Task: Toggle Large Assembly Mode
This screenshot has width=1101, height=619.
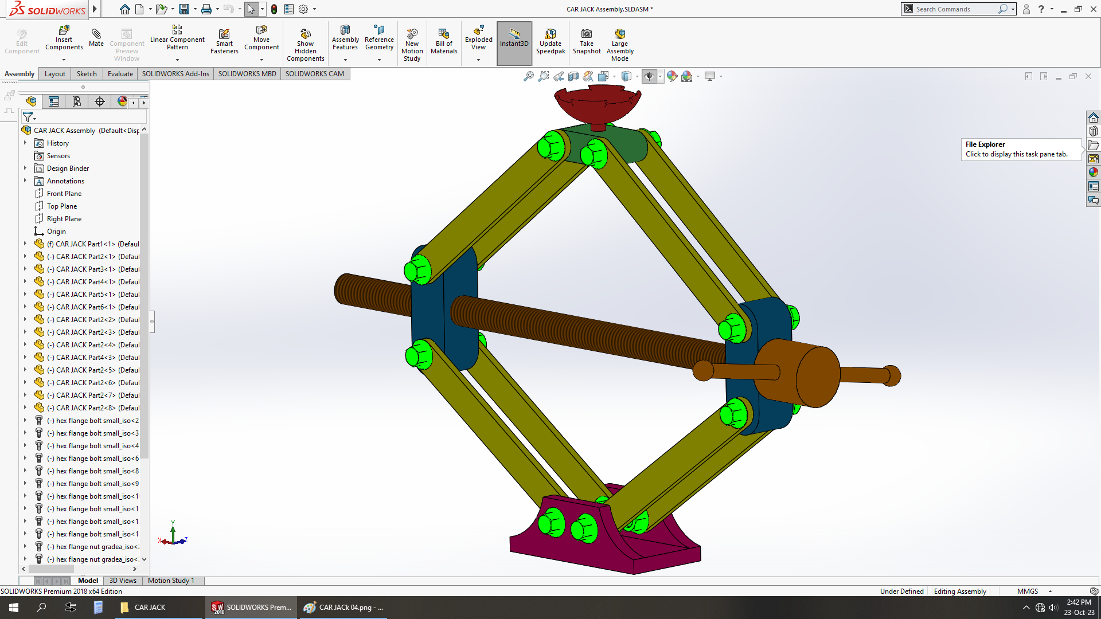Action: point(619,45)
